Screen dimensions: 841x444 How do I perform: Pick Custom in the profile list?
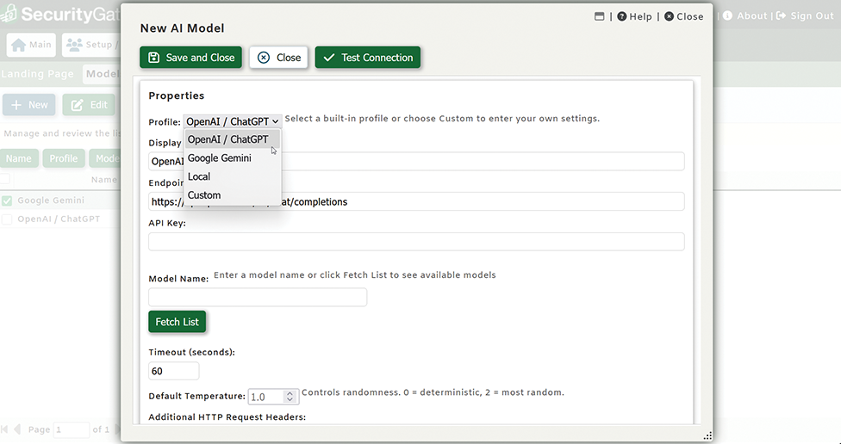click(204, 195)
